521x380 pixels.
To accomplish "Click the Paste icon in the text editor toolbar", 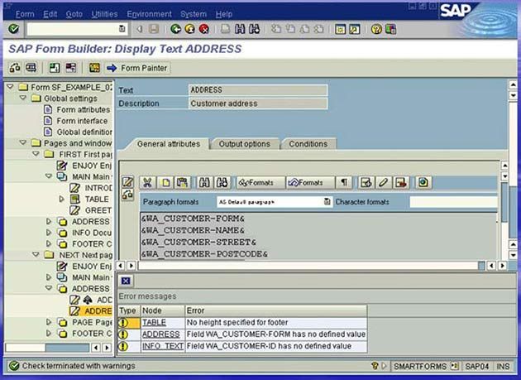I will (182, 183).
